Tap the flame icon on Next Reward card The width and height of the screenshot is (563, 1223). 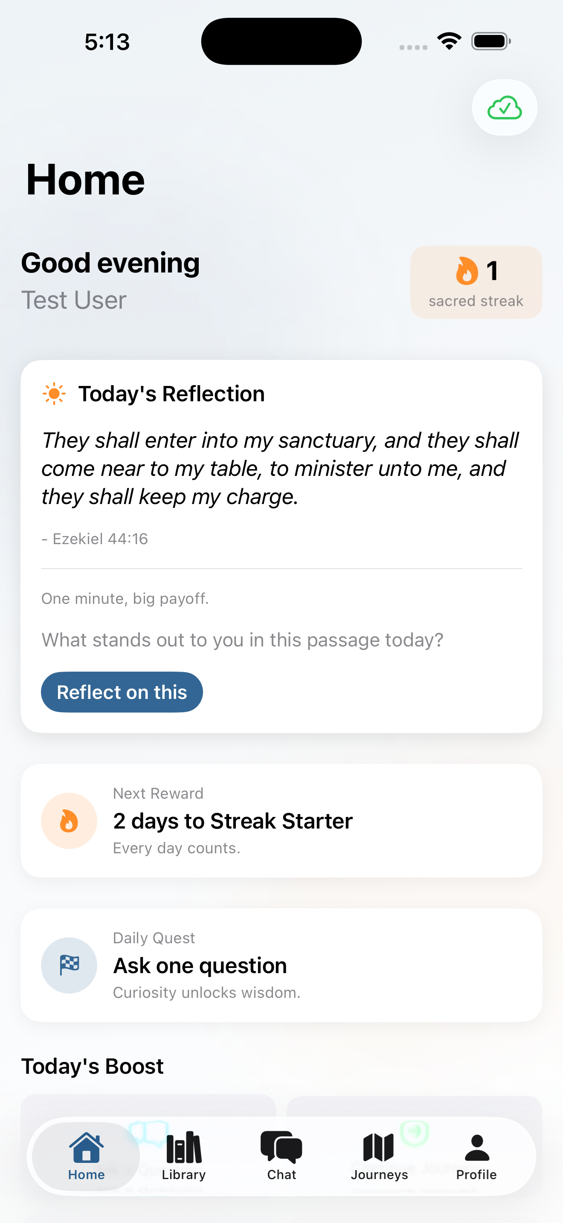pyautogui.click(x=69, y=820)
